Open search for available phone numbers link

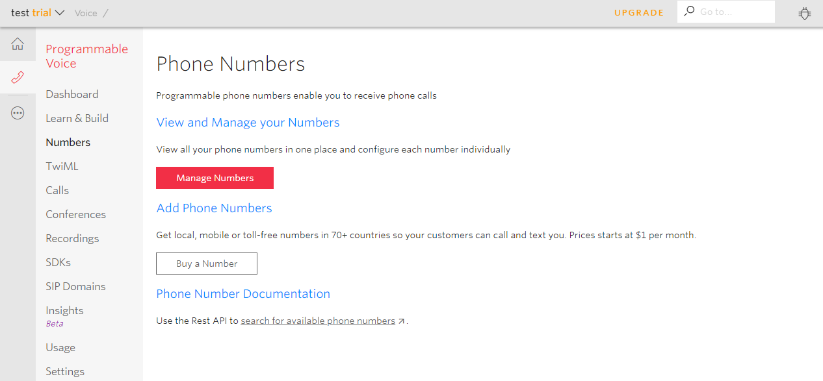pos(318,321)
